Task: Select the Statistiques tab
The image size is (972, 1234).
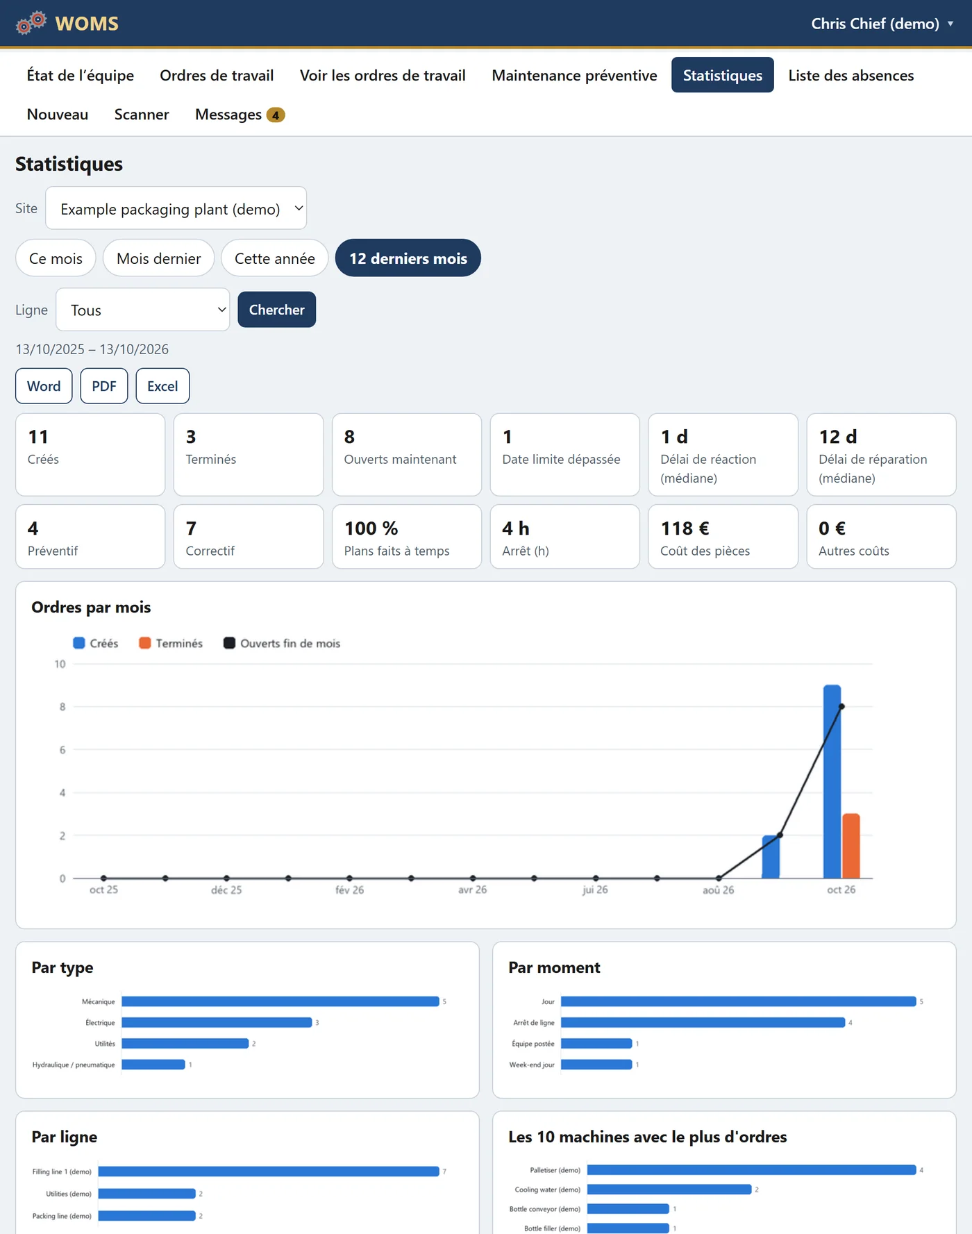Action: (723, 75)
